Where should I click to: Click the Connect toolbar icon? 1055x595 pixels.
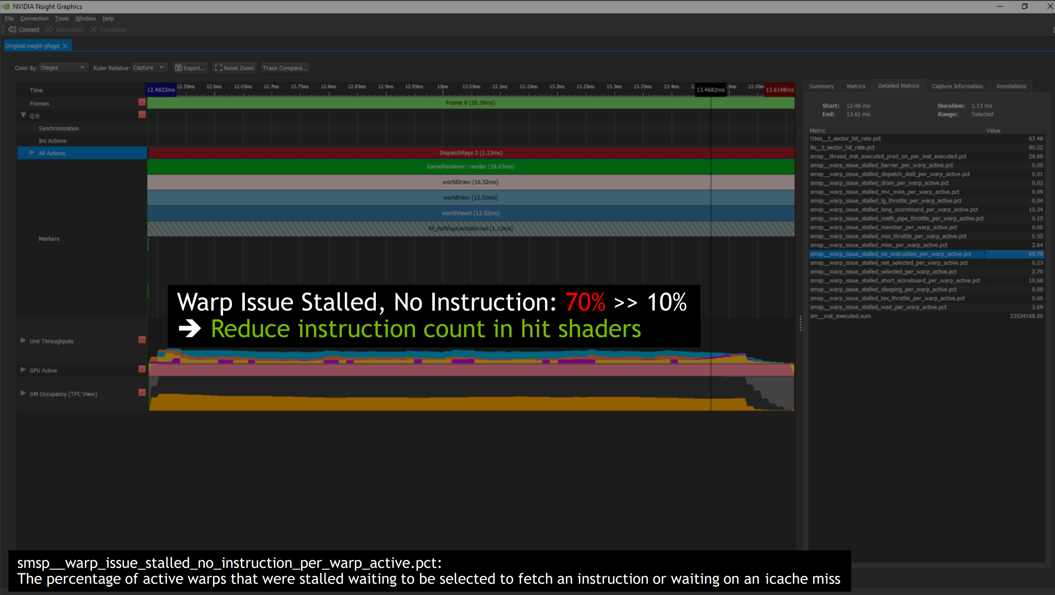(x=12, y=29)
